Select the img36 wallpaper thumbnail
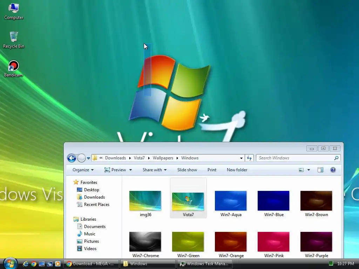Screen dimensions: 359x269 [145, 201]
